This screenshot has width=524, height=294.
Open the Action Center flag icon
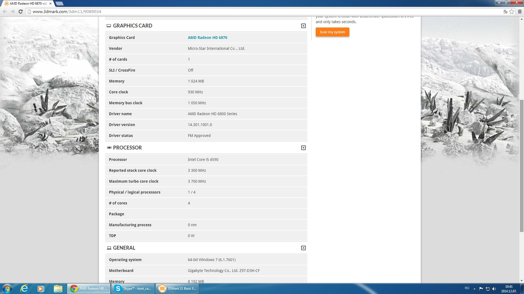(x=481, y=288)
